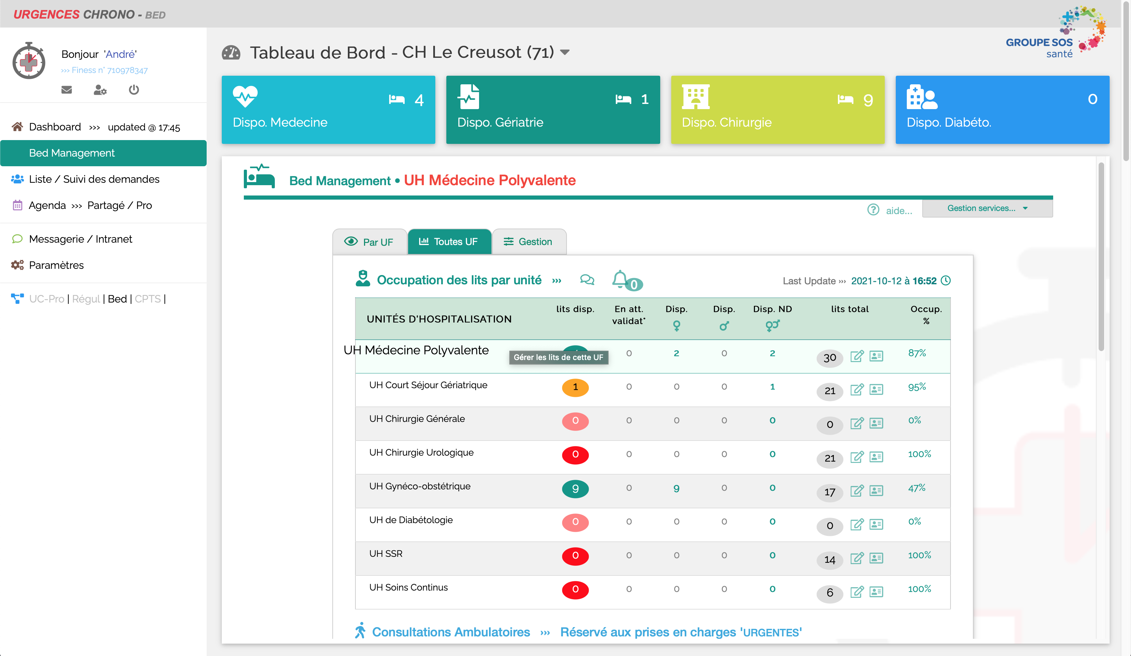Click Finess n° 710978347 text
The height and width of the screenshot is (656, 1131).
(110, 71)
